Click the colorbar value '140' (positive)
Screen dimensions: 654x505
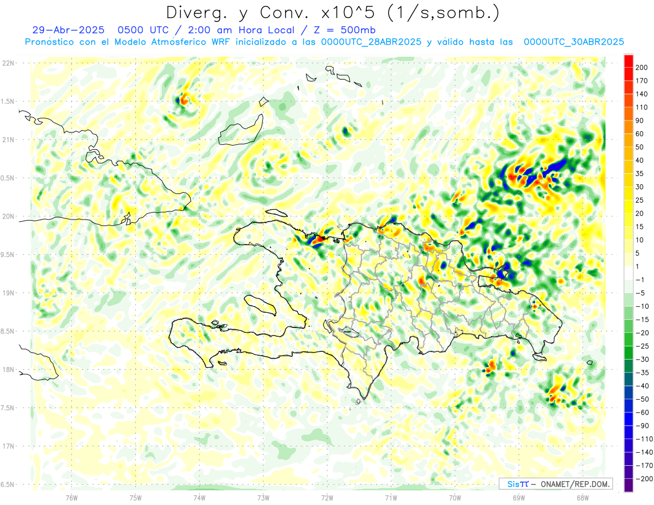click(x=641, y=94)
